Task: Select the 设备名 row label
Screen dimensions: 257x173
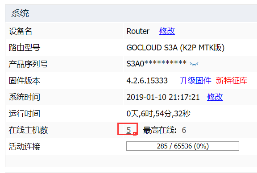Action: 21,31
